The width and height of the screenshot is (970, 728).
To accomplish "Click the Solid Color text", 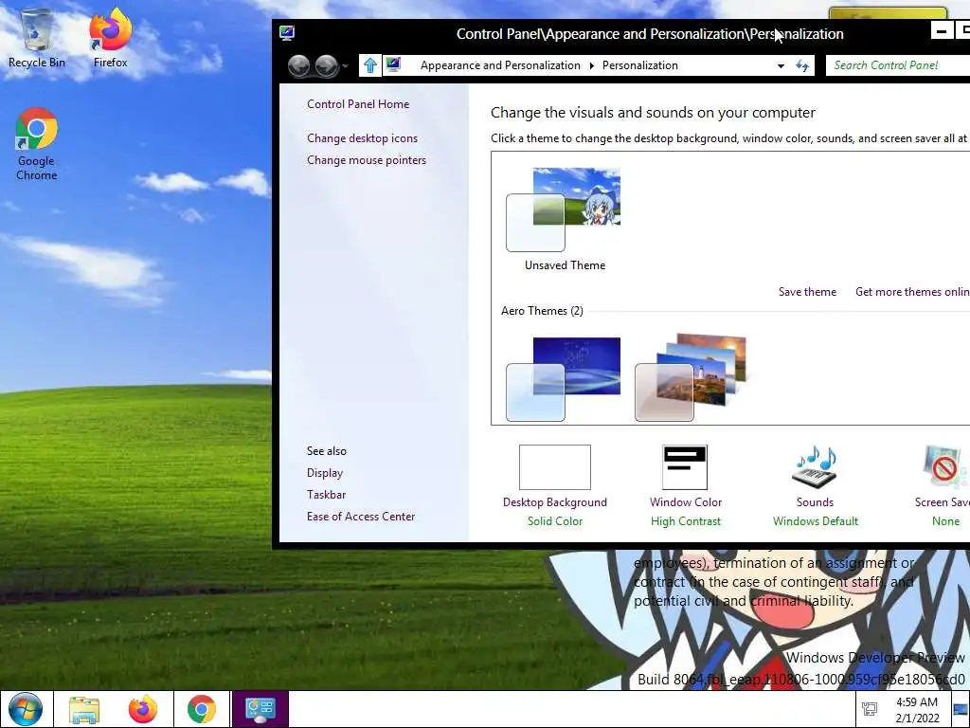I will (x=555, y=521).
